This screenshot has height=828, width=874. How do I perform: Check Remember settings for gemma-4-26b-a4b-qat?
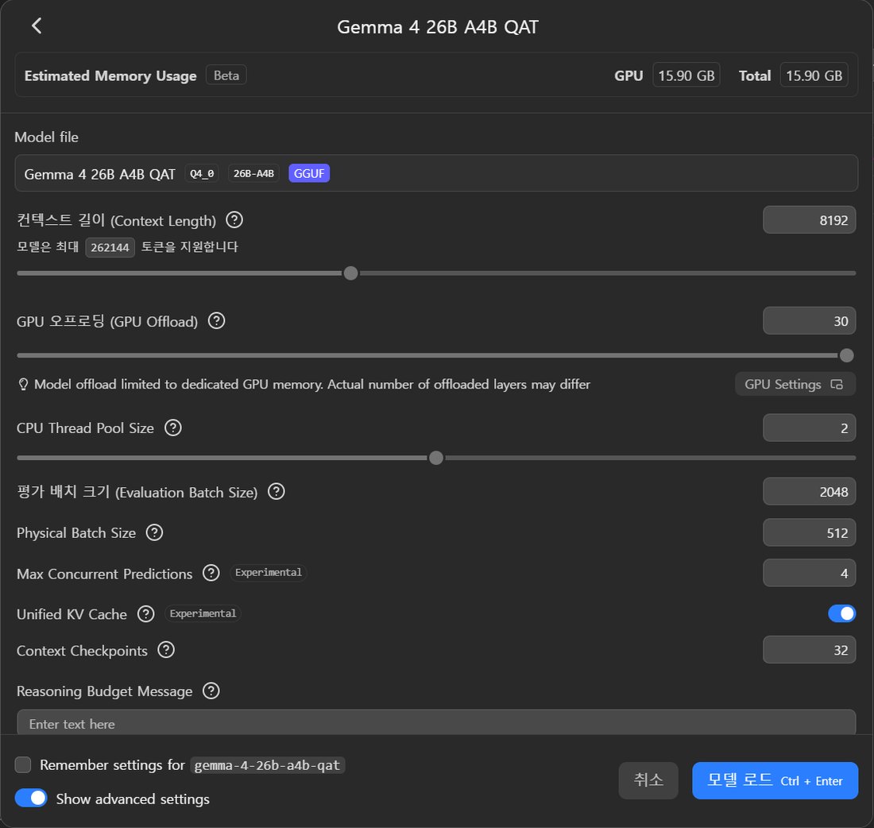click(23, 764)
